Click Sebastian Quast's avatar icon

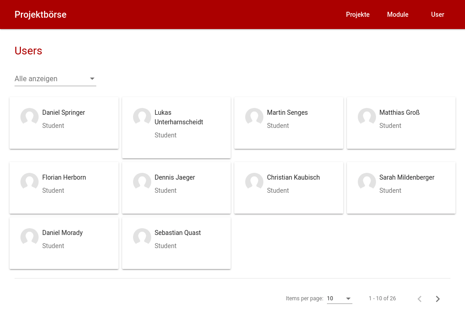tap(142, 237)
